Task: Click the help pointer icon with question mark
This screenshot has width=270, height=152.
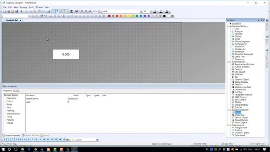Action: [x=77, y=11]
